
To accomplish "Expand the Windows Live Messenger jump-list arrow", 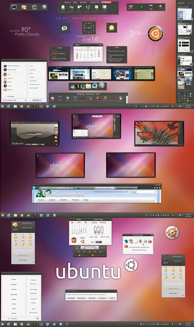I will (25, 66).
